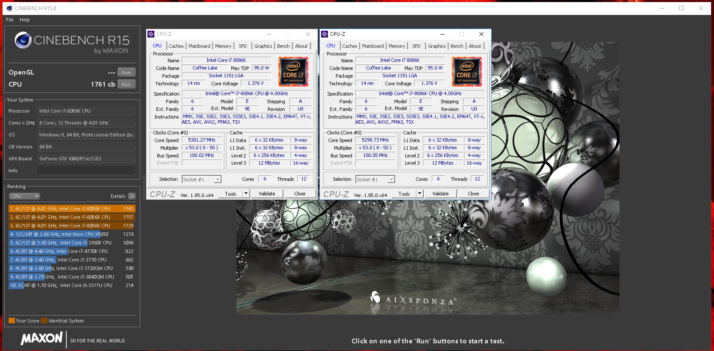Screen dimensions: 714x351
Task: Click GFX Board field GeForce GTX 1080
Action: click(86, 159)
